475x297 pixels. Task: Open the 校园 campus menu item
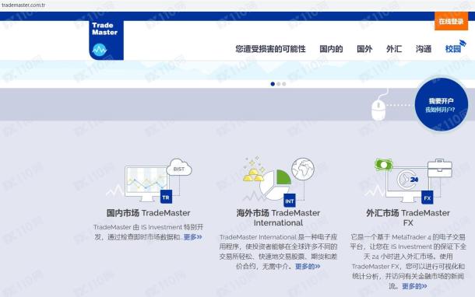click(453, 49)
